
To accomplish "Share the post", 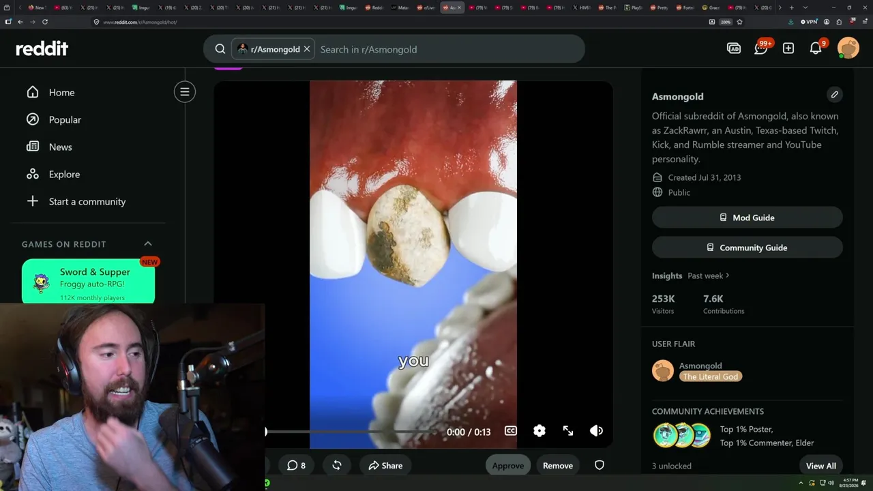I will [385, 465].
